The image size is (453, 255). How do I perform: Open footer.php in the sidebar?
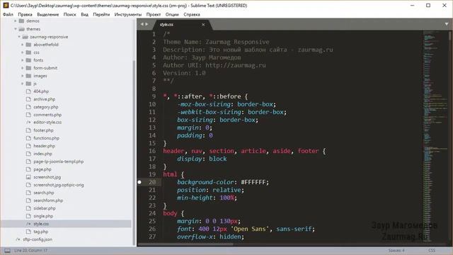43,130
